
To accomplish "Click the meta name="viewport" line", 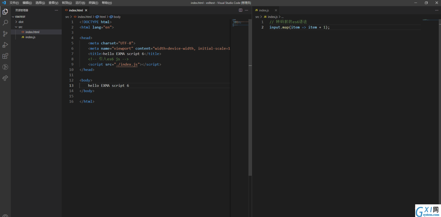I will click(159, 49).
